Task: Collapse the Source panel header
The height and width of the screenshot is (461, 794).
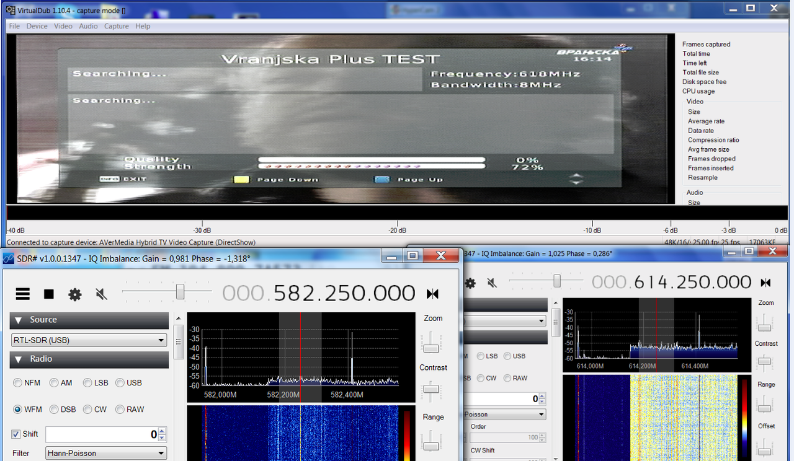Action: click(89, 320)
